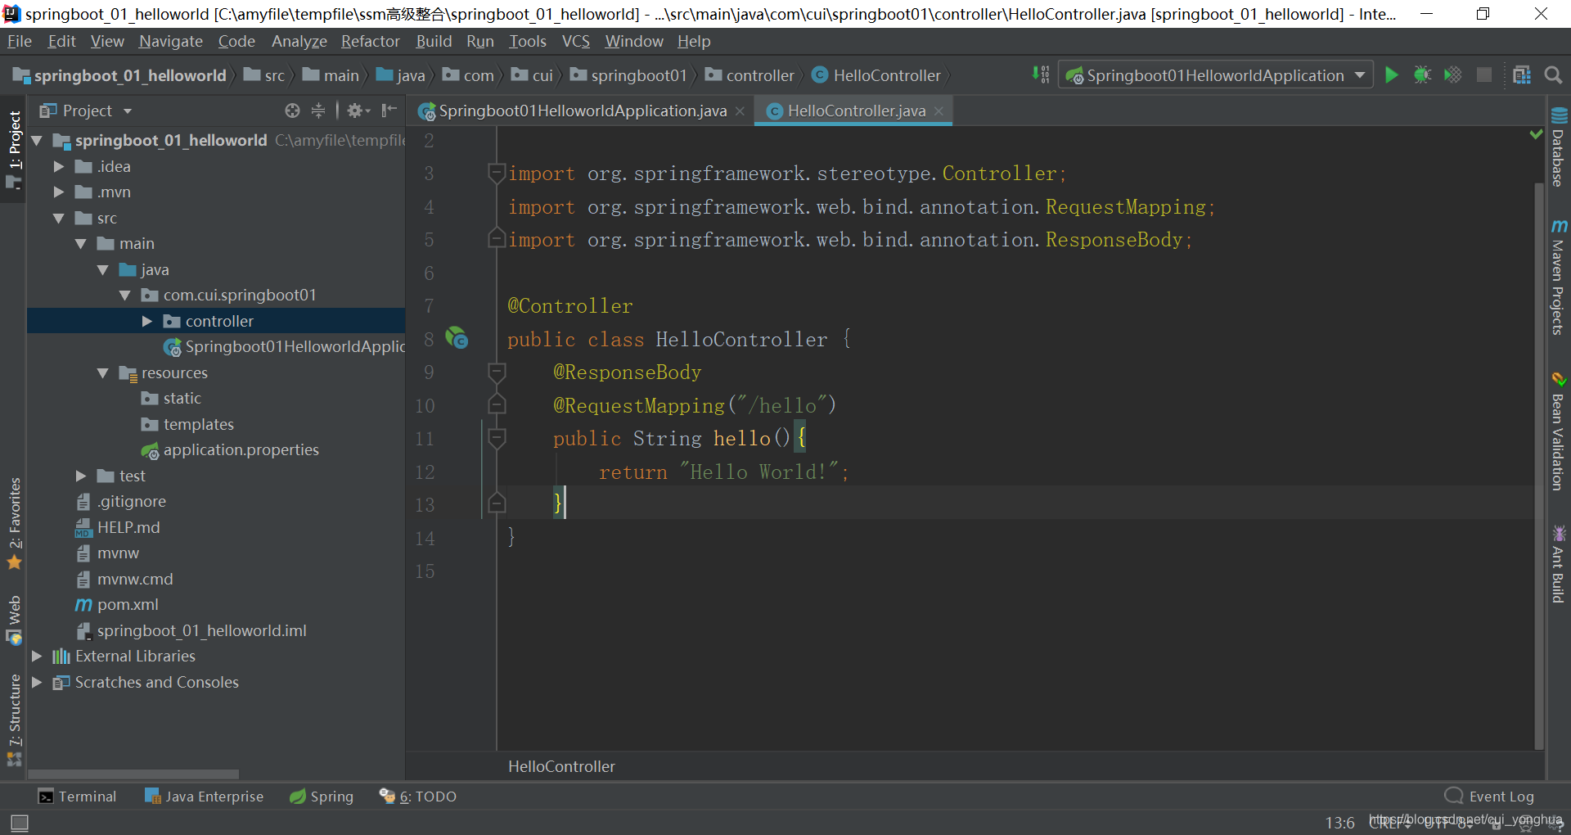1571x835 pixels.
Task: Click the tool window quick access icon in status bar
Action: (20, 822)
